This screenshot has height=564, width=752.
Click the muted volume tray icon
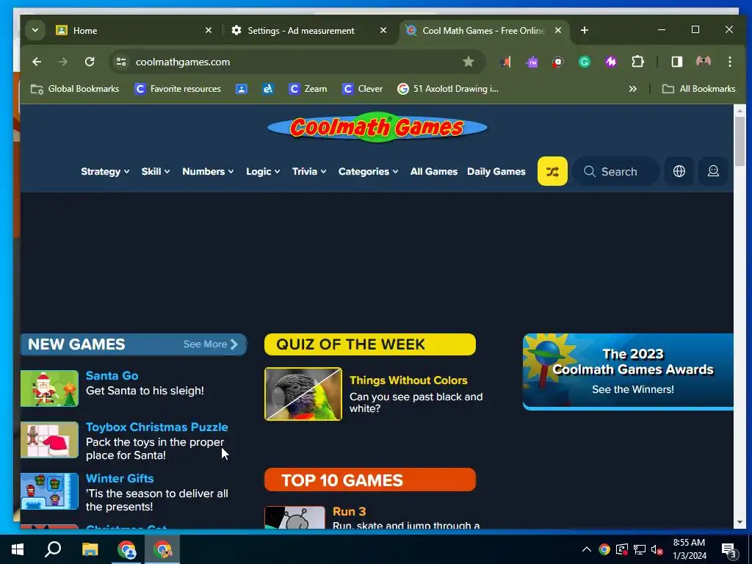click(657, 549)
